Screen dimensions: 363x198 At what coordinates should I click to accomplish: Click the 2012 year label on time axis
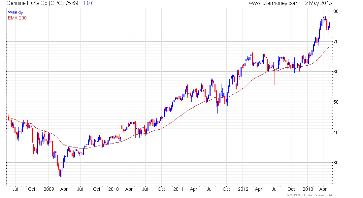[243, 189]
